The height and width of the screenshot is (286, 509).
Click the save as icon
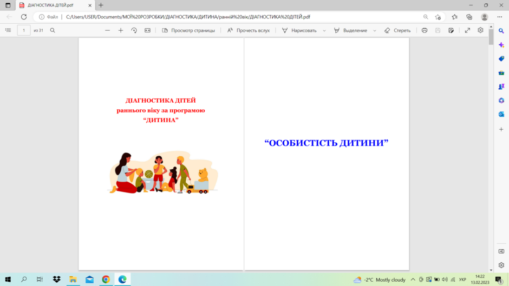[451, 30]
